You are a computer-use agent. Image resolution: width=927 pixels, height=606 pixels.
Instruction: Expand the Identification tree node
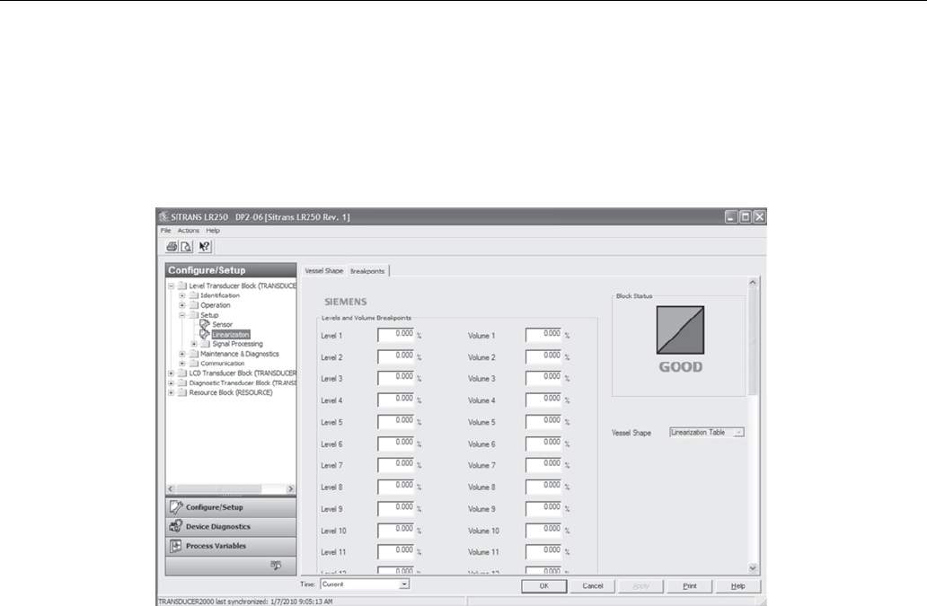[182, 295]
